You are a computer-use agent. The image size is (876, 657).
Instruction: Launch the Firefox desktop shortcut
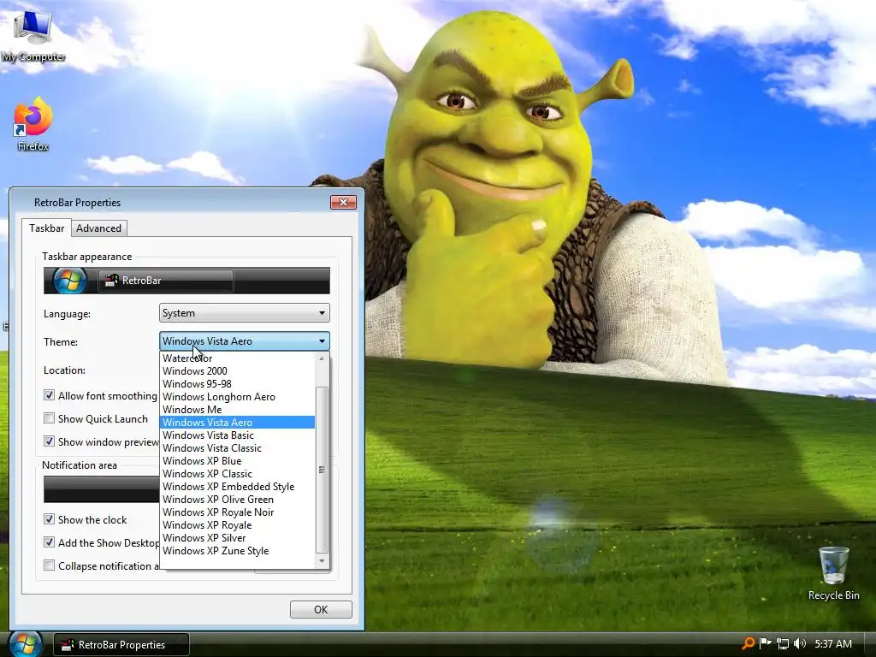(33, 124)
